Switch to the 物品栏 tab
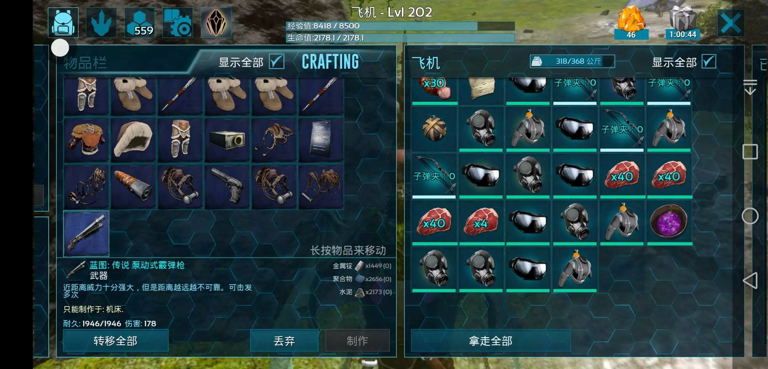768x369 pixels. [85, 63]
